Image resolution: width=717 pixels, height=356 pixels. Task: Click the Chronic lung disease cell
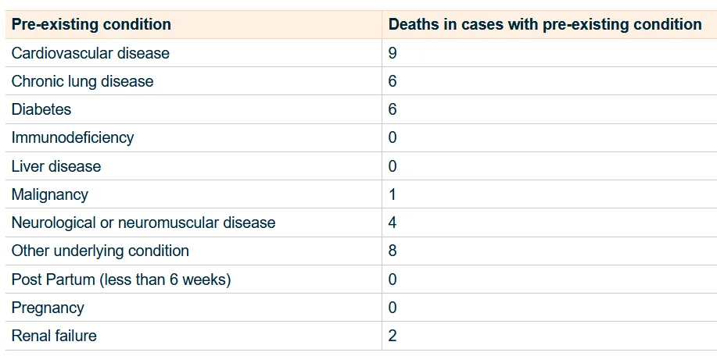click(83, 81)
